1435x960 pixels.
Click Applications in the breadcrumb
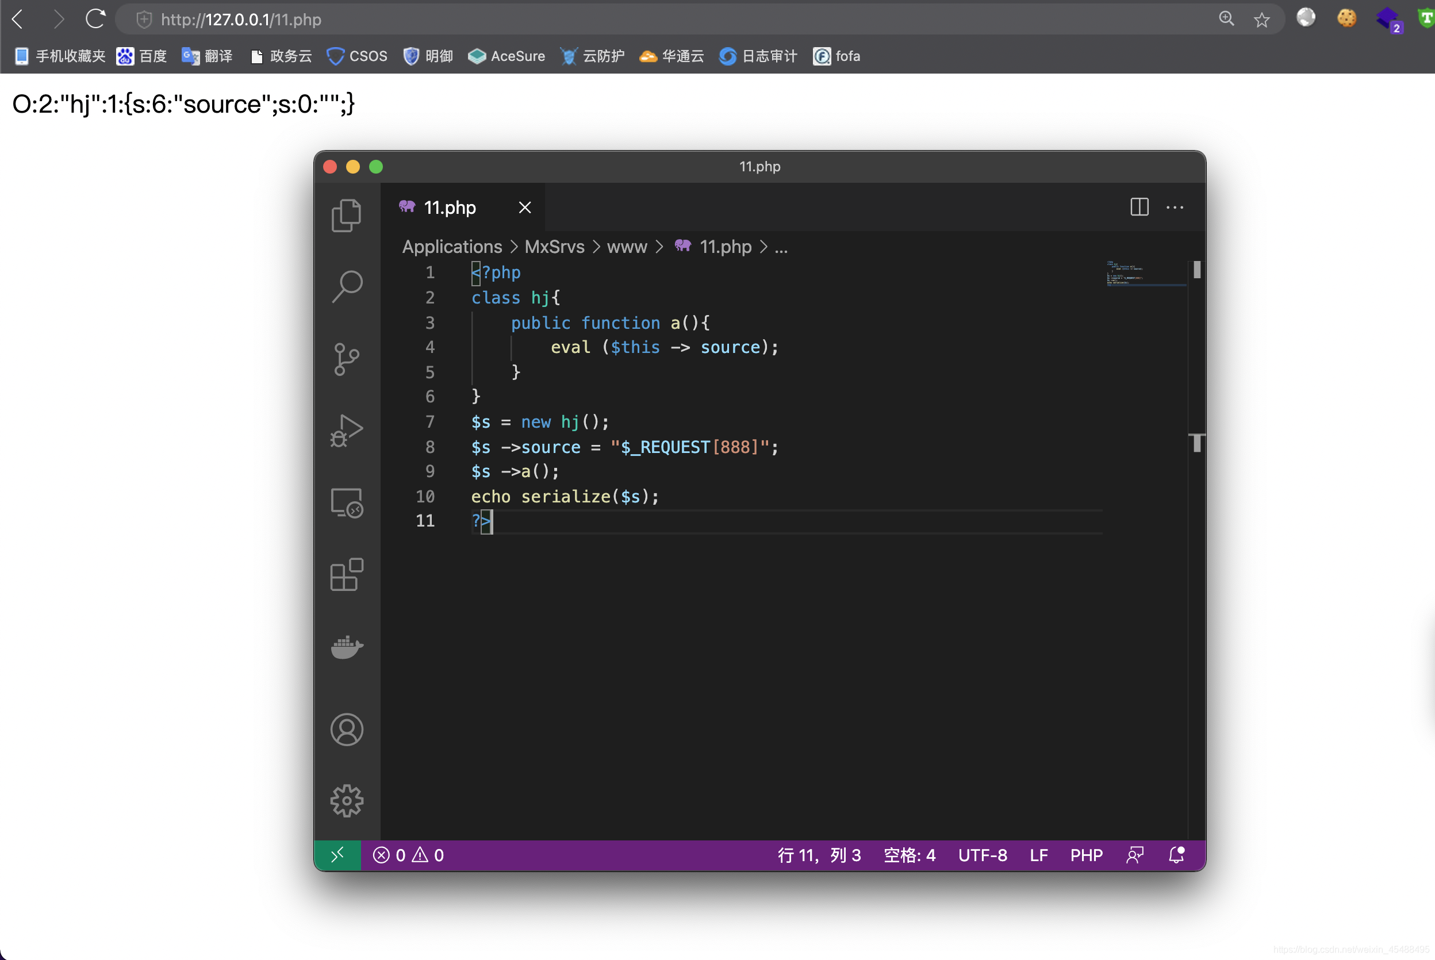[x=452, y=247]
